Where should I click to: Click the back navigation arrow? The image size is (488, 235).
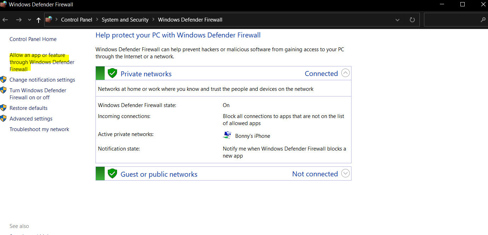point(5,20)
